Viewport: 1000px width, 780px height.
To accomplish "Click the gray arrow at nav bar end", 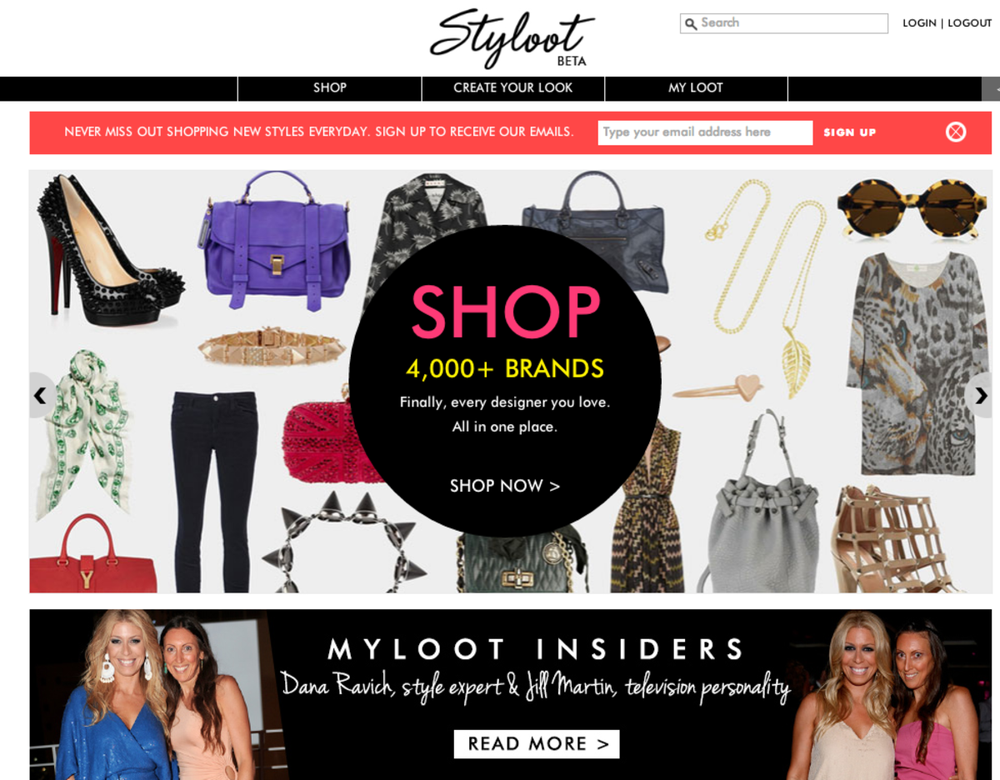I will coord(991,89).
